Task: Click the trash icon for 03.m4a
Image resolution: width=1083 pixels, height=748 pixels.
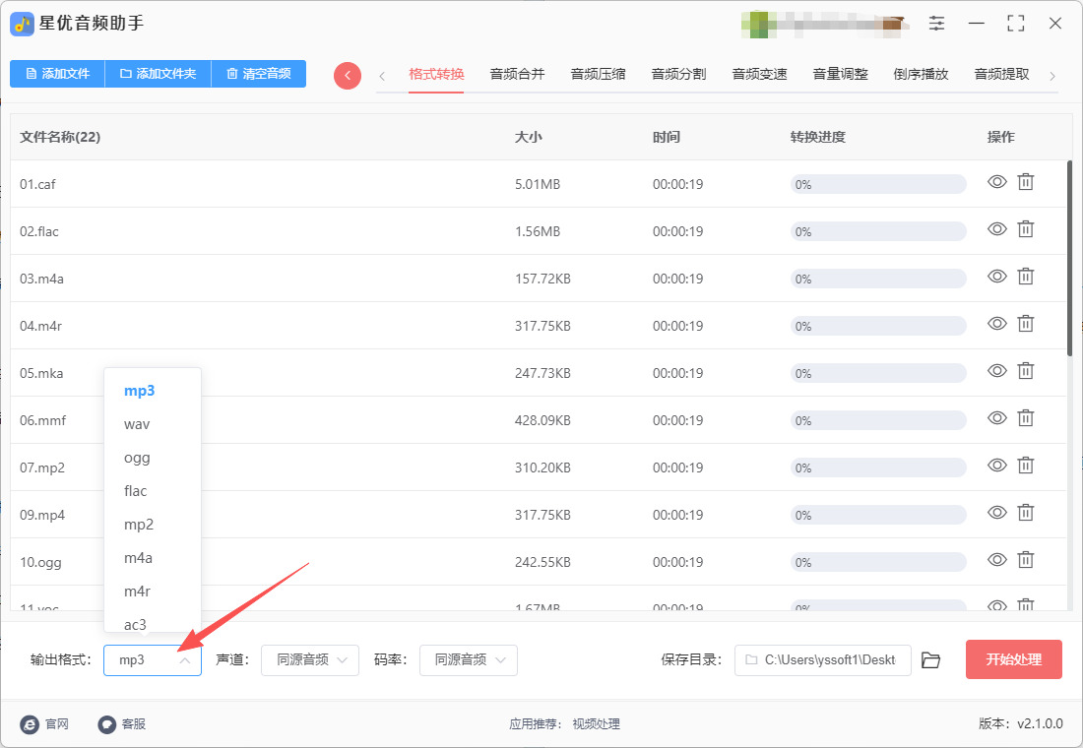Action: (x=1026, y=277)
